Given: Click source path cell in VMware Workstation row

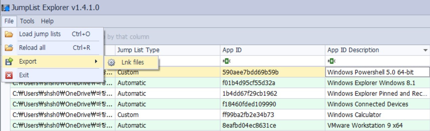Looking at the screenshot, I should 63,126.
